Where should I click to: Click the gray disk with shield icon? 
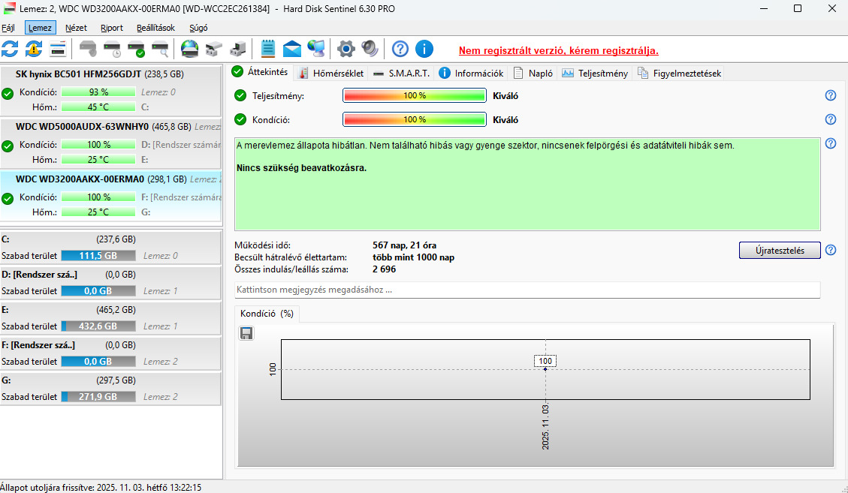[x=88, y=49]
